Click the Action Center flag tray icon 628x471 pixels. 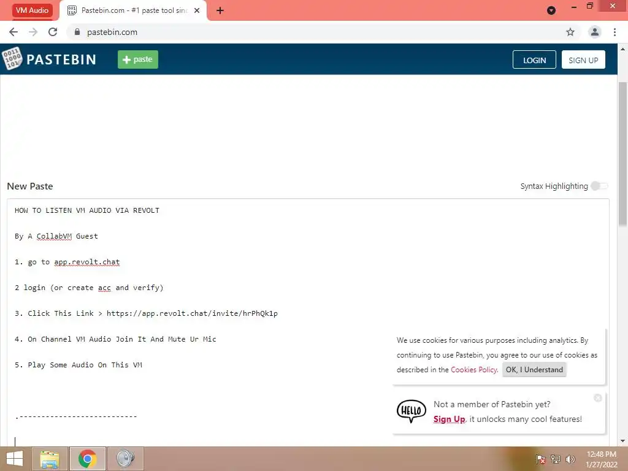coord(540,459)
